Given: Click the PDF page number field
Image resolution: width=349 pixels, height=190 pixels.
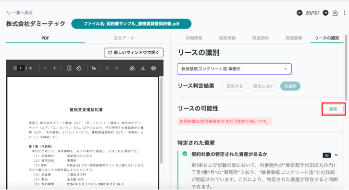Looking at the screenshot, I should click(21, 68).
